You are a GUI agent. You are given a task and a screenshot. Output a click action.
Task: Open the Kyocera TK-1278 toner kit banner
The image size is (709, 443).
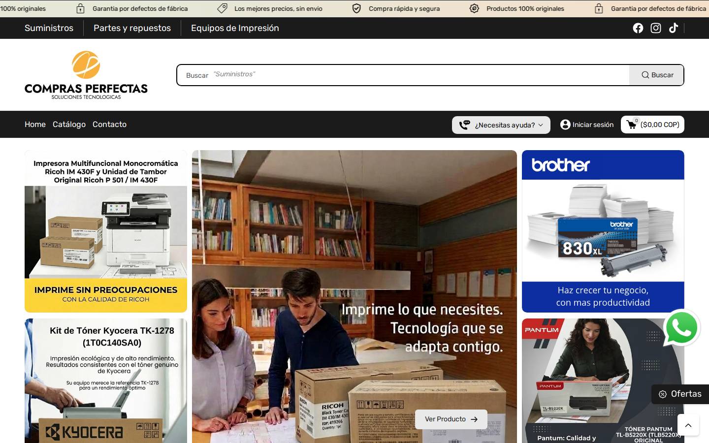pyautogui.click(x=106, y=380)
